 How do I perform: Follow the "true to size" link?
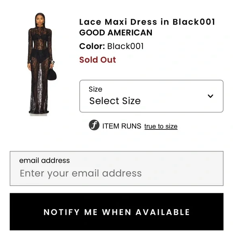[x=161, y=126]
